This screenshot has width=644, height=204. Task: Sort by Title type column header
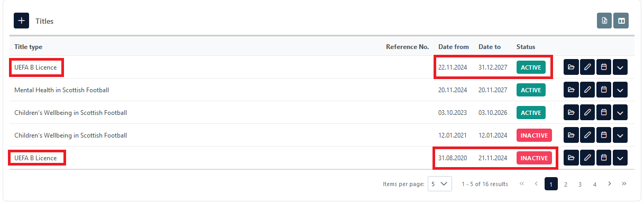[29, 47]
